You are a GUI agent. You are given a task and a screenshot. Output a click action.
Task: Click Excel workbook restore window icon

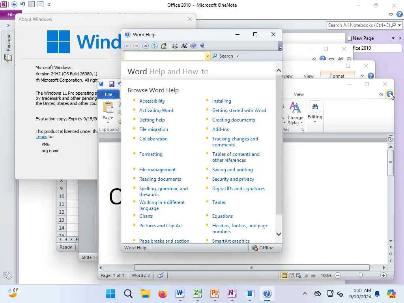(x=340, y=59)
